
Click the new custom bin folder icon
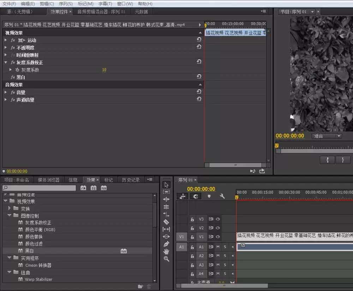click(140, 286)
